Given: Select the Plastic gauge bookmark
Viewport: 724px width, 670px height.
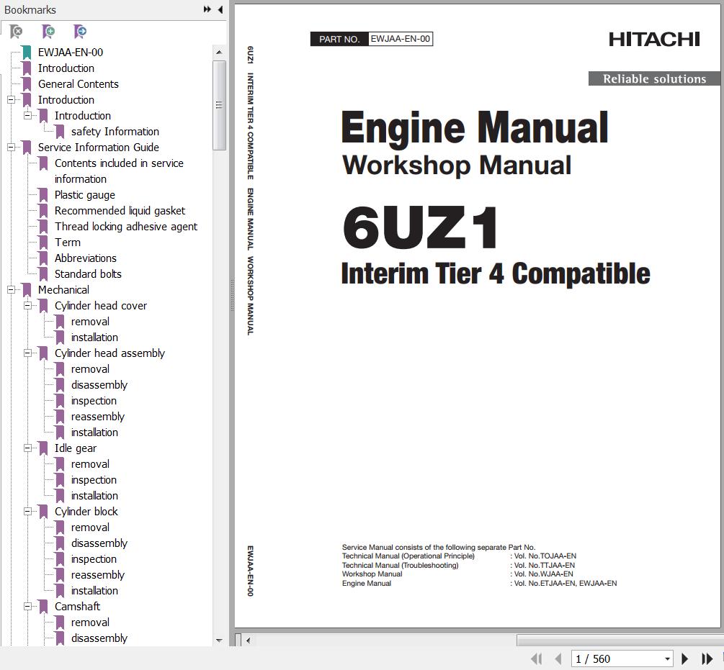Looking at the screenshot, I should [x=84, y=195].
